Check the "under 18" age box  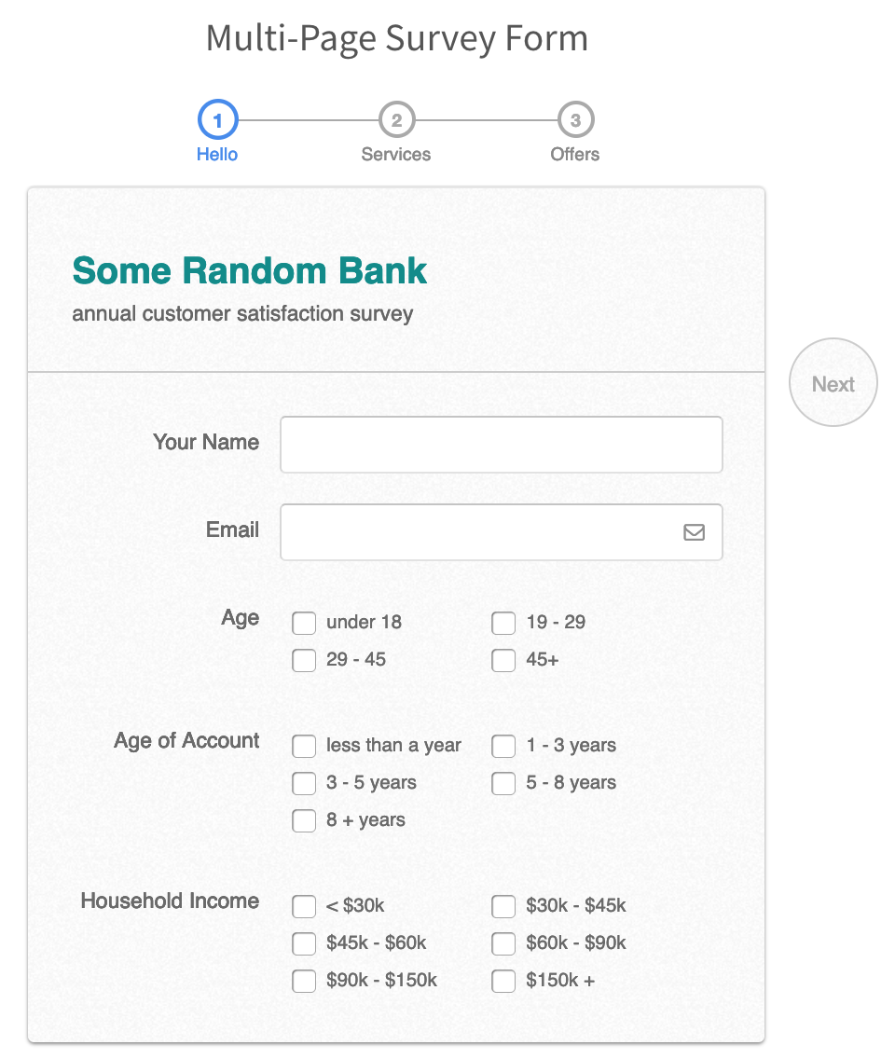click(304, 623)
